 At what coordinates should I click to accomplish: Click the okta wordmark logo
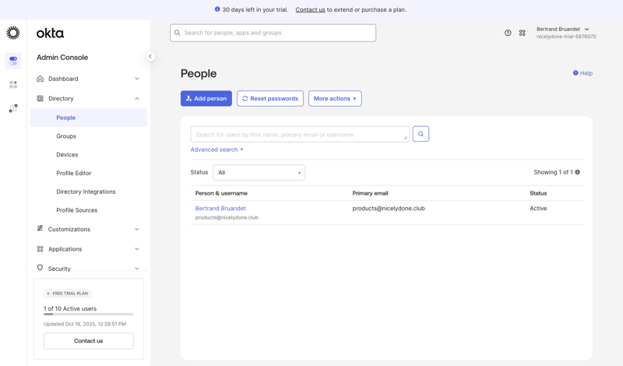pos(50,33)
